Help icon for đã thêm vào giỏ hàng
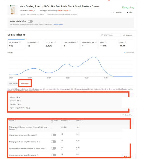142x160 pixels. tap(45, 149)
